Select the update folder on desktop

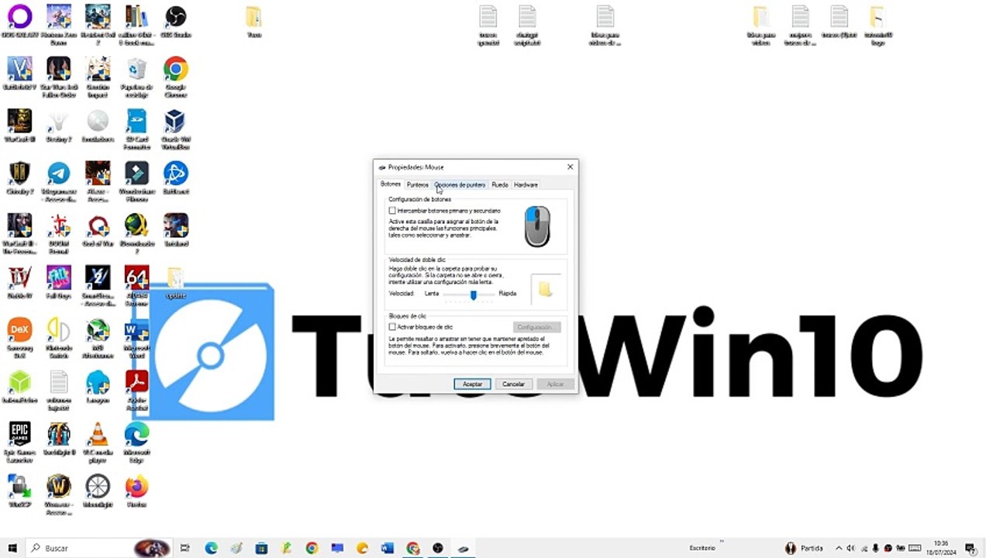pos(175,282)
